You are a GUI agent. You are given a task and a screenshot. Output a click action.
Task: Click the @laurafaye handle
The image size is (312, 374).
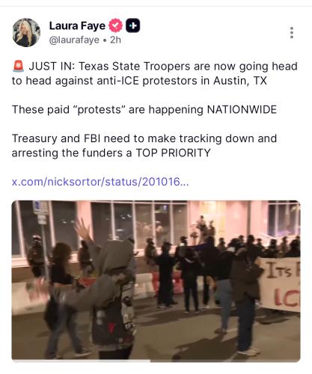click(74, 40)
